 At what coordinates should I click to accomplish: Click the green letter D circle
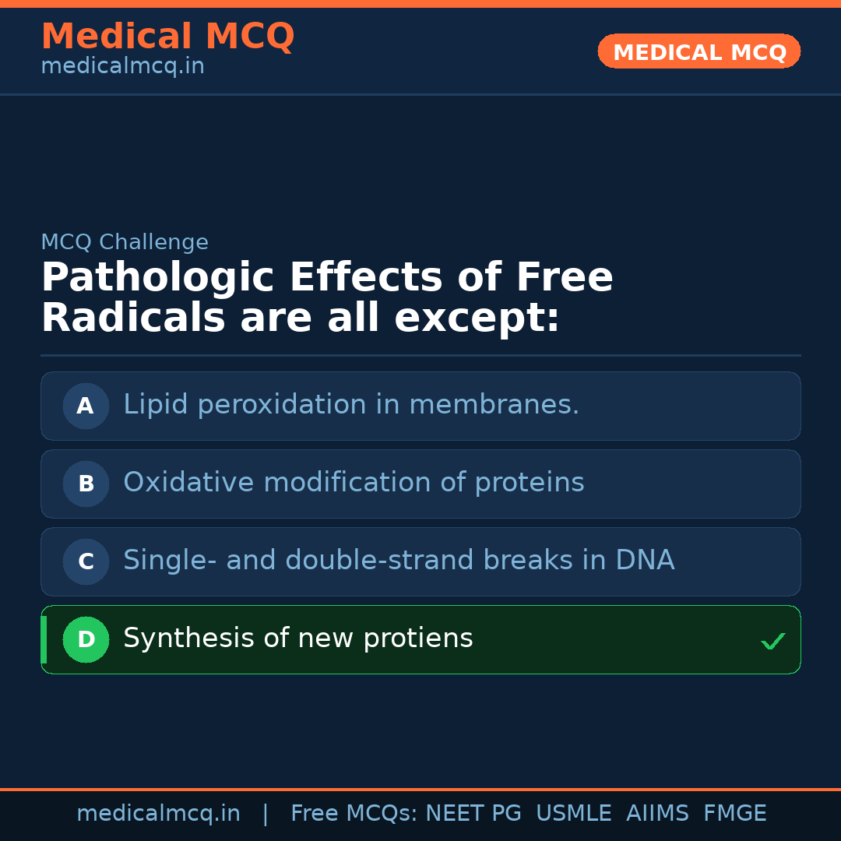click(x=86, y=639)
